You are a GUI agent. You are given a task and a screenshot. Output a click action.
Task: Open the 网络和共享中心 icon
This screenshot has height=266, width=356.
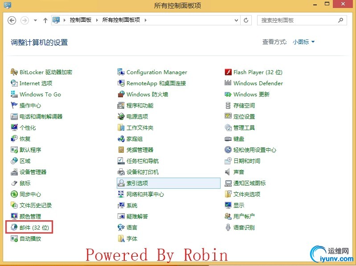click(121, 195)
